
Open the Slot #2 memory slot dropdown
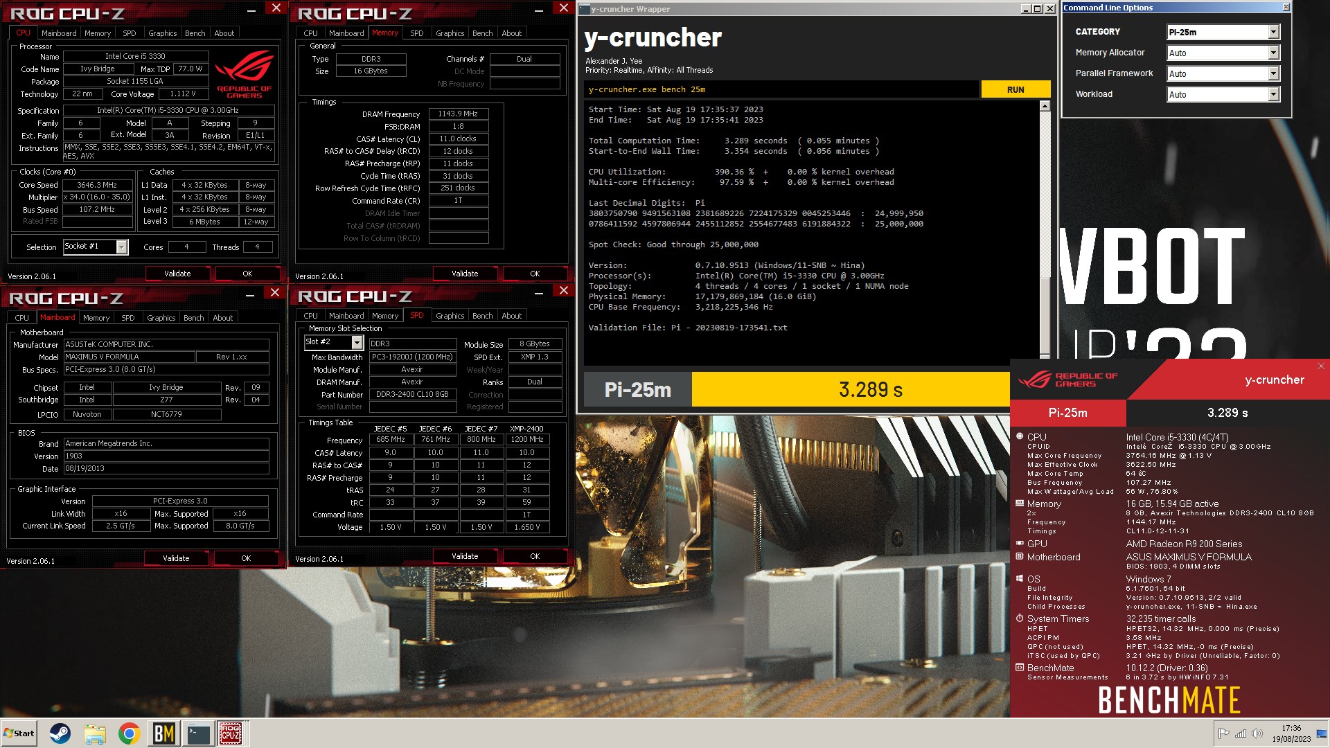tap(357, 343)
